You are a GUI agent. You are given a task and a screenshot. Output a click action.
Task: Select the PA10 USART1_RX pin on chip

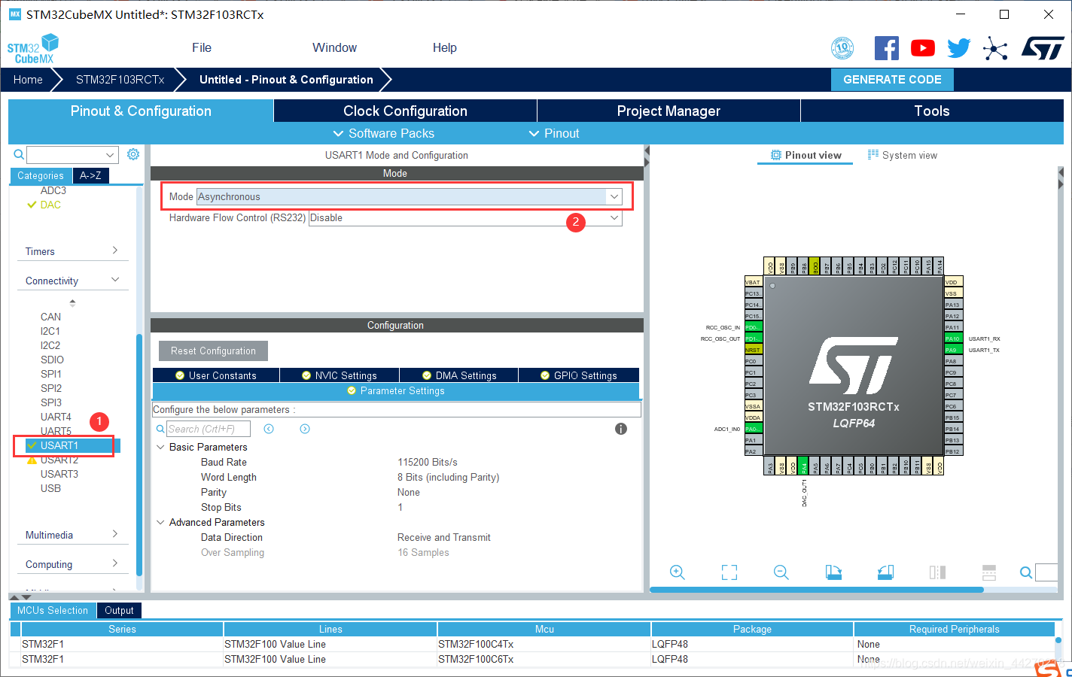tap(953, 338)
